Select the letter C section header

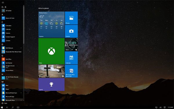[2, 22]
